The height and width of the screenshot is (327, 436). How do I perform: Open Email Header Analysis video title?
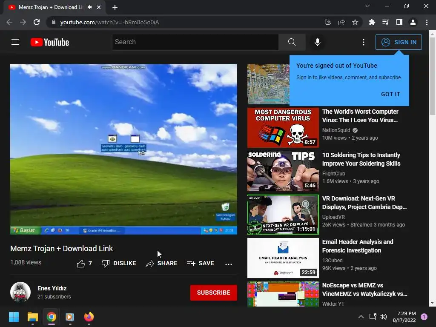tap(358, 246)
